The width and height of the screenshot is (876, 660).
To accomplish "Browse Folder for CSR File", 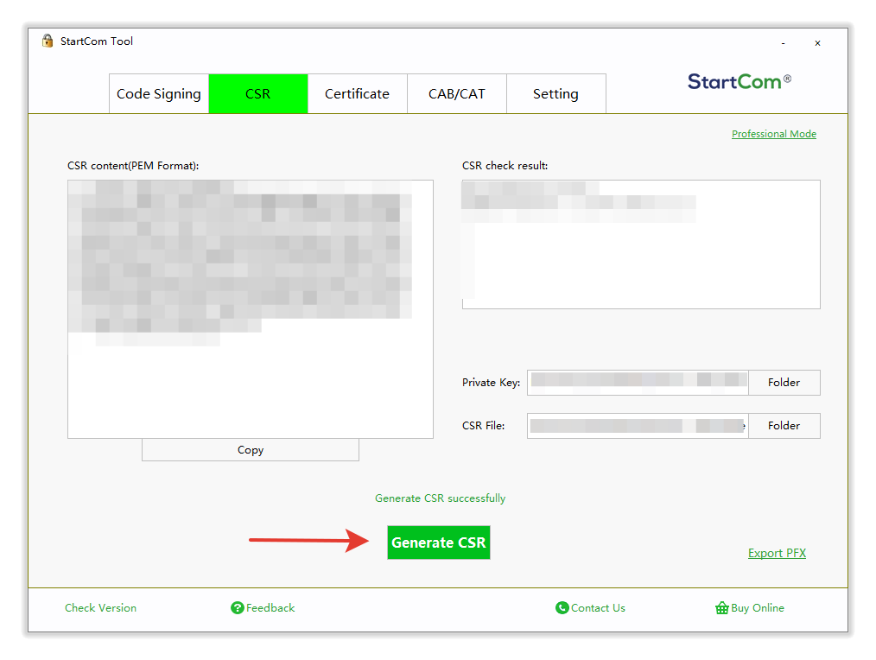I will [784, 425].
